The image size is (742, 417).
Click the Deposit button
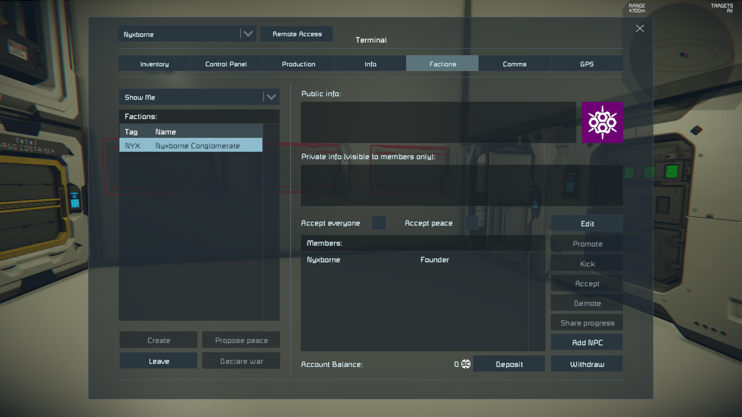click(509, 364)
